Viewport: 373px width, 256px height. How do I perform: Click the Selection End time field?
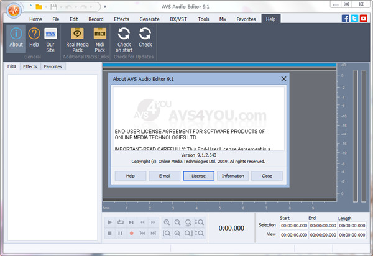click(323, 226)
